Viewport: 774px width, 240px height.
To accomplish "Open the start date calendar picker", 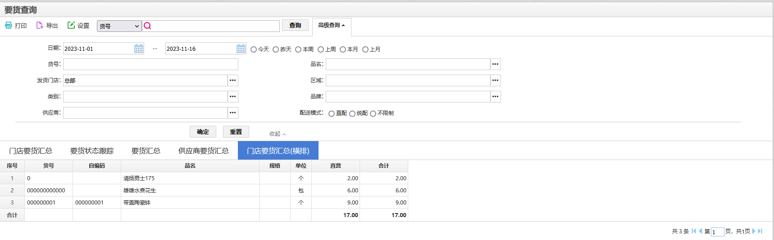I will (139, 49).
